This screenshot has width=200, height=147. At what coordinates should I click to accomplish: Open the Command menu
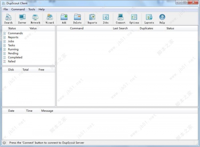[x=18, y=9]
